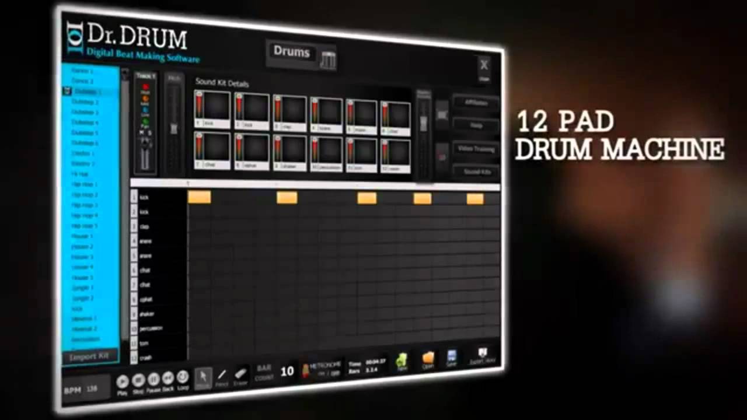Click track number 3 beside clap row

point(134,226)
